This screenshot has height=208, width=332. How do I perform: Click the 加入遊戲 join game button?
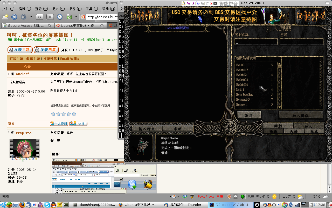(301, 115)
